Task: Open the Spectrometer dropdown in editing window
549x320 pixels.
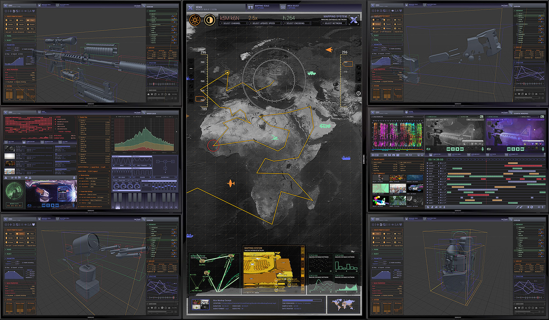Action: 388,117
